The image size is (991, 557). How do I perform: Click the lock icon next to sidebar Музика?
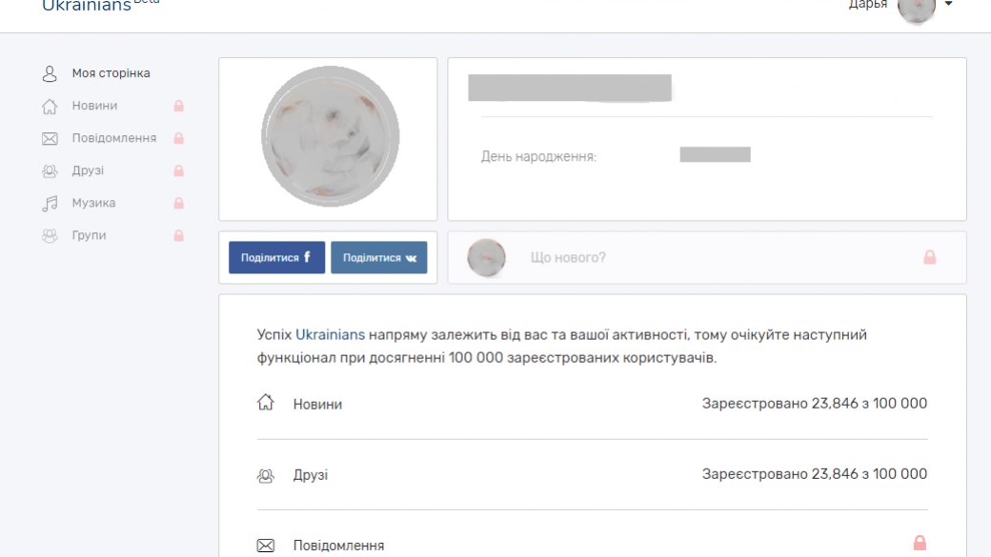178,203
